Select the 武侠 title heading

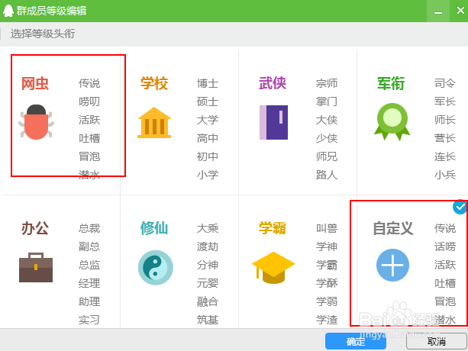click(x=273, y=83)
